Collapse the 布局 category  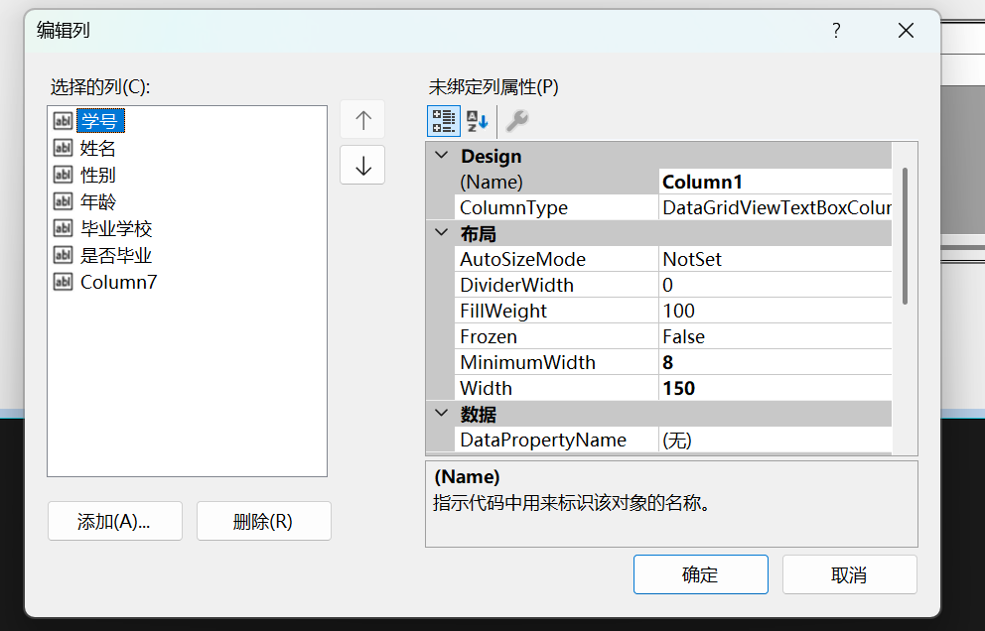(441, 233)
